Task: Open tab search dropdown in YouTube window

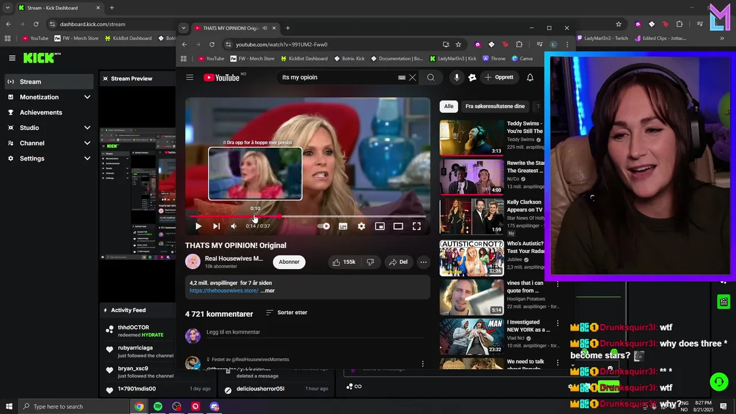Action: (183, 28)
